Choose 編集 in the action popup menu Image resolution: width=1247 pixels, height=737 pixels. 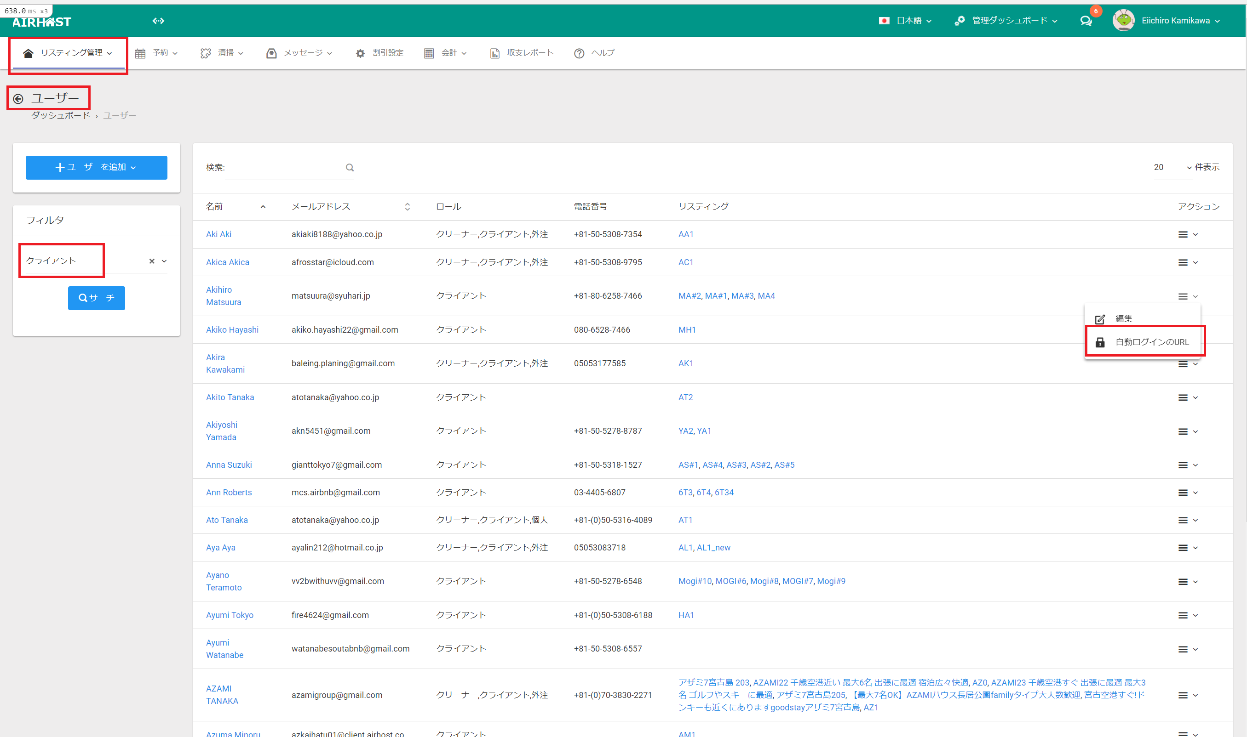pos(1123,319)
